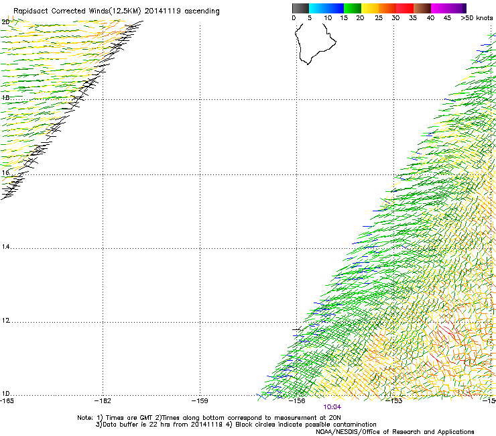Image resolution: width=496 pixels, height=436 pixels.
Task: Click the note '1) Times are GMT'
Action: (125, 418)
